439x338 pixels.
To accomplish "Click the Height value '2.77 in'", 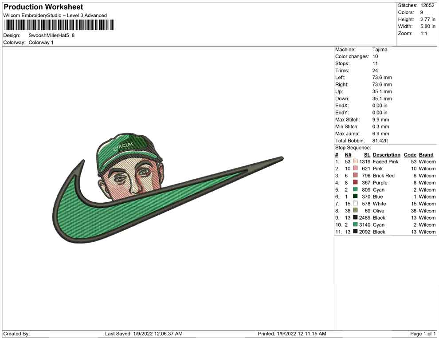I will [x=427, y=20].
